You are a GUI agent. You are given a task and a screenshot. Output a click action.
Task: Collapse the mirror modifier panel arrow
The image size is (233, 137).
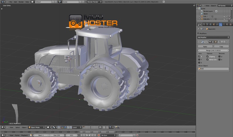point(199,42)
